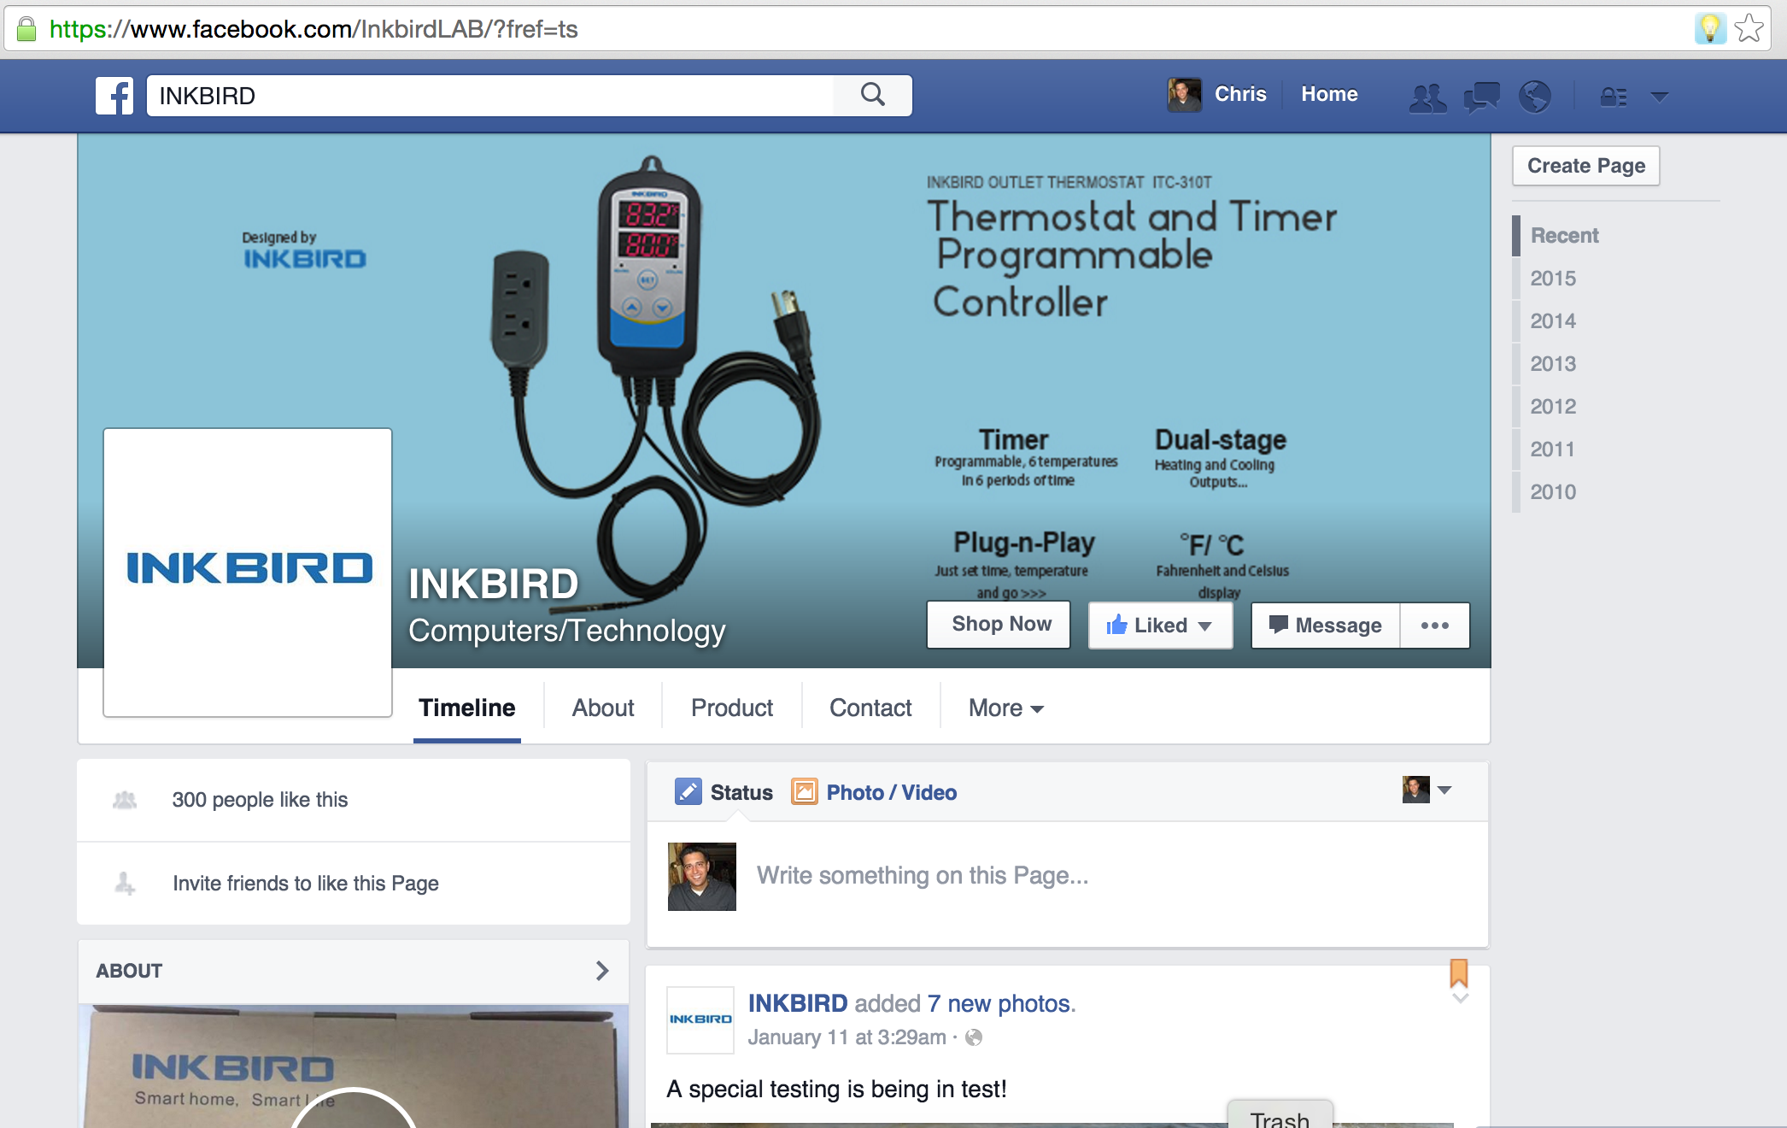Click the people like icon
The width and height of the screenshot is (1787, 1128).
[125, 800]
